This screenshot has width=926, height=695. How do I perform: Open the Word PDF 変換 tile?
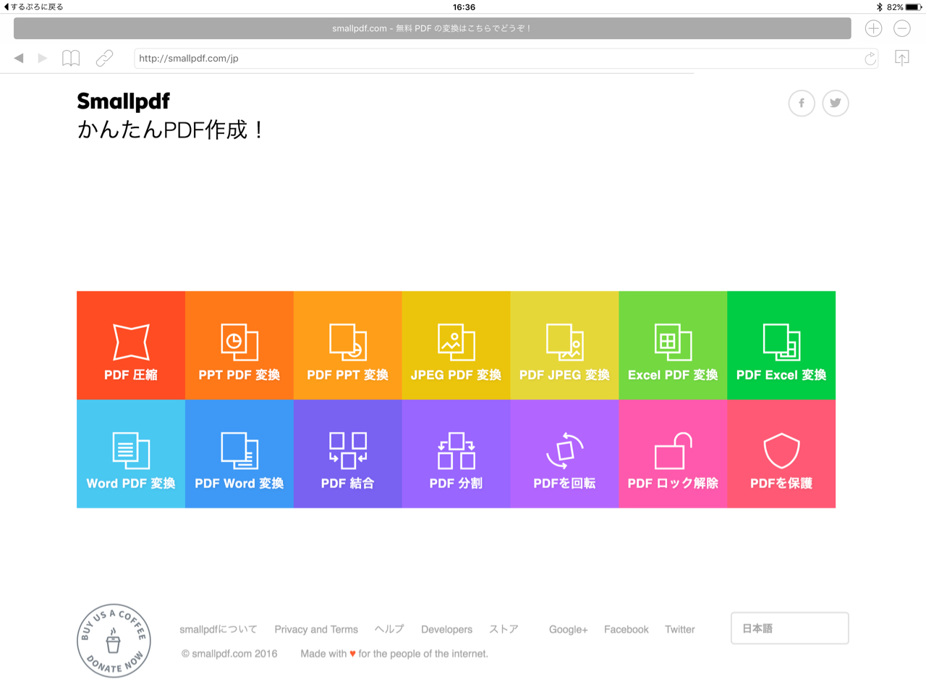coord(131,454)
